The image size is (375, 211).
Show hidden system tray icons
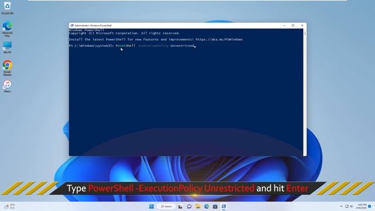341,206
